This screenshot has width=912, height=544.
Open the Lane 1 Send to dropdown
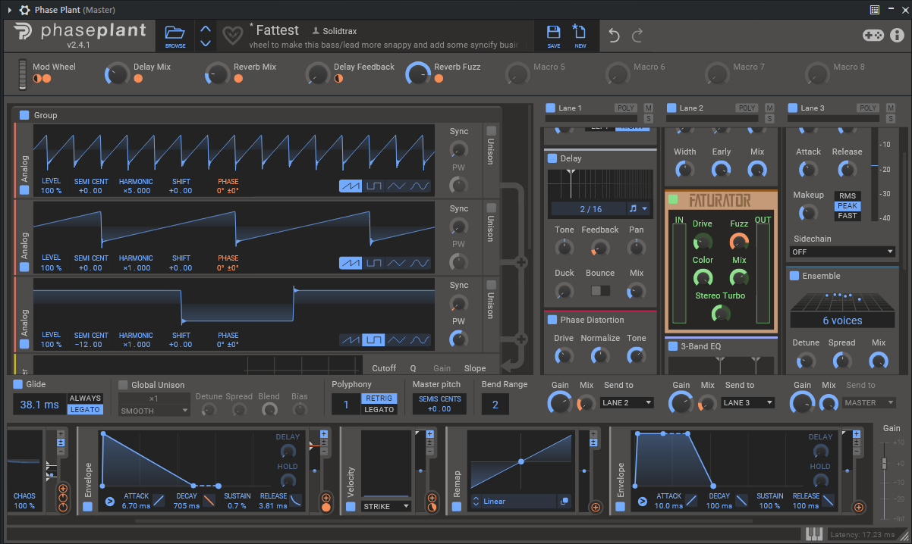click(626, 403)
